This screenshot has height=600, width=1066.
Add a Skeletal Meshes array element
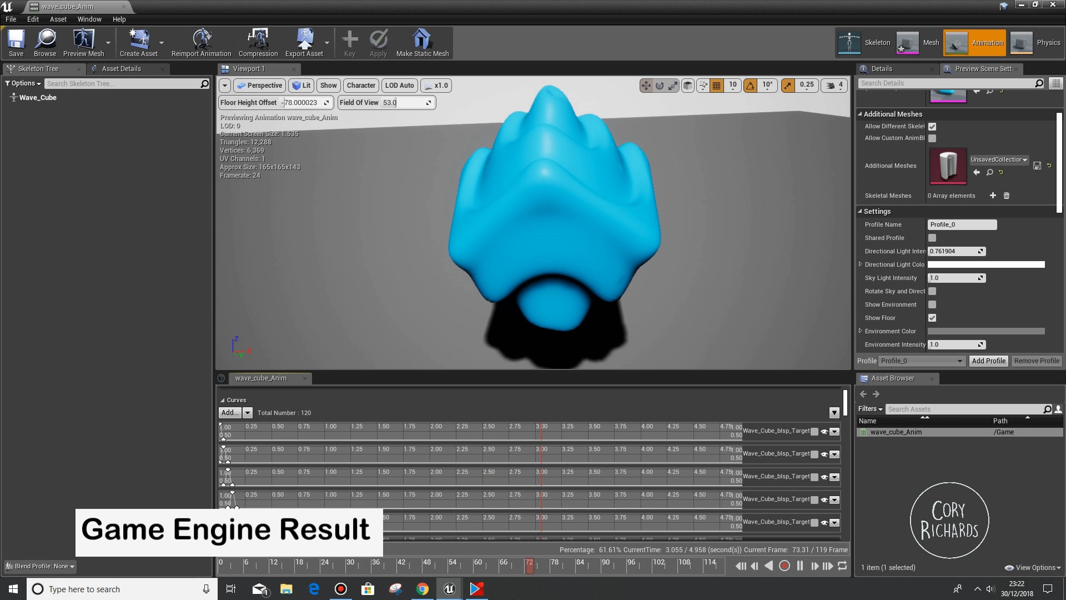pyautogui.click(x=993, y=196)
